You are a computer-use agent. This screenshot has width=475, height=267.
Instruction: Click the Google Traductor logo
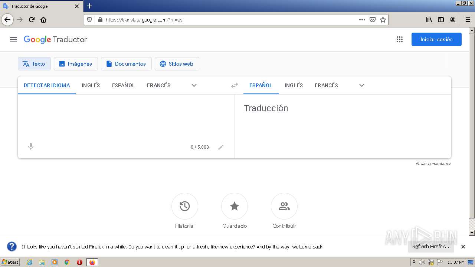(x=55, y=39)
